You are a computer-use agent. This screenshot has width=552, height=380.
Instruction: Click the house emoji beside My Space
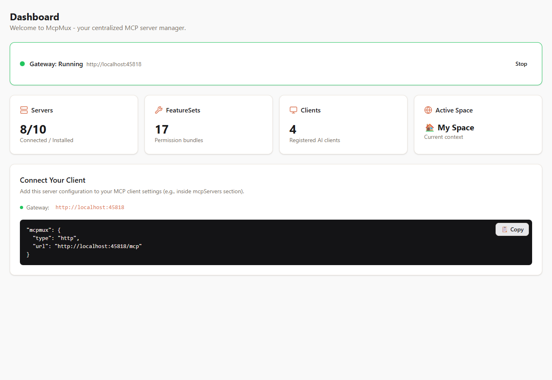(x=429, y=127)
